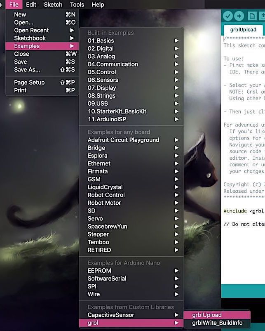The height and width of the screenshot is (331, 265).
Task: Open the Bridge library examples
Action: coord(131,148)
